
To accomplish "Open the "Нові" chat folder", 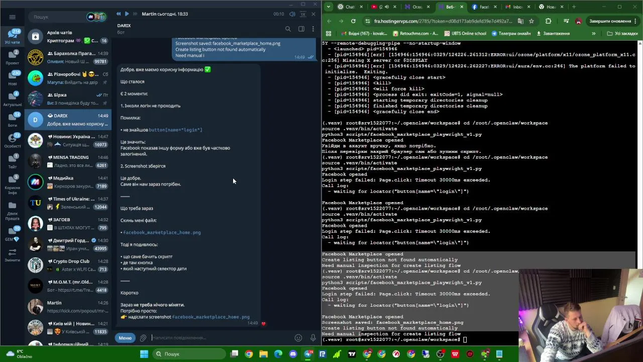I will (12, 78).
